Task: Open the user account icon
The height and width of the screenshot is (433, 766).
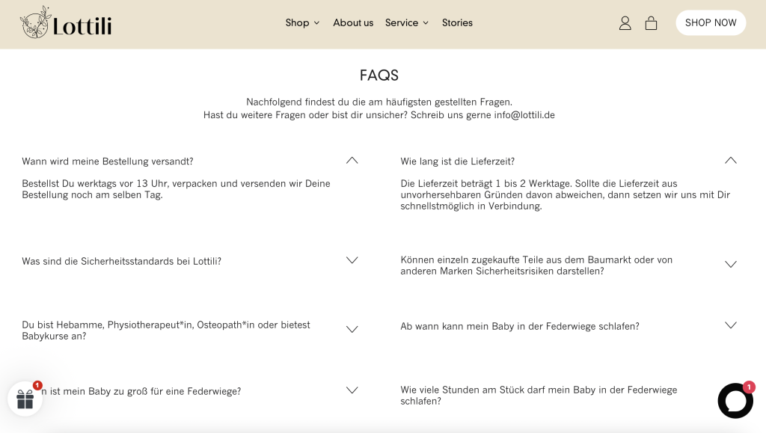Action: click(x=625, y=23)
